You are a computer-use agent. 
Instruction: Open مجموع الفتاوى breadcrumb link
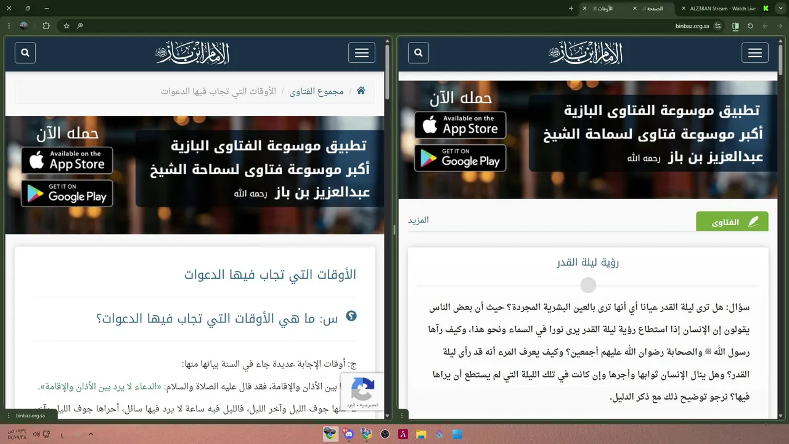coord(317,91)
